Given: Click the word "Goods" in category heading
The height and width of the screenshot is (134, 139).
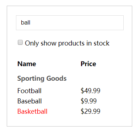Looking at the screenshot, I should [x=57, y=79].
